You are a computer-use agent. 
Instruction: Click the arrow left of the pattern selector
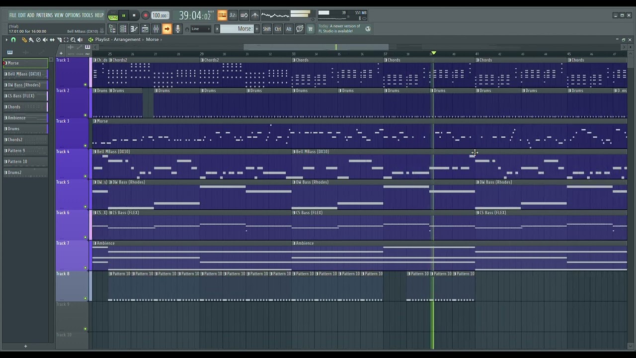point(217,29)
